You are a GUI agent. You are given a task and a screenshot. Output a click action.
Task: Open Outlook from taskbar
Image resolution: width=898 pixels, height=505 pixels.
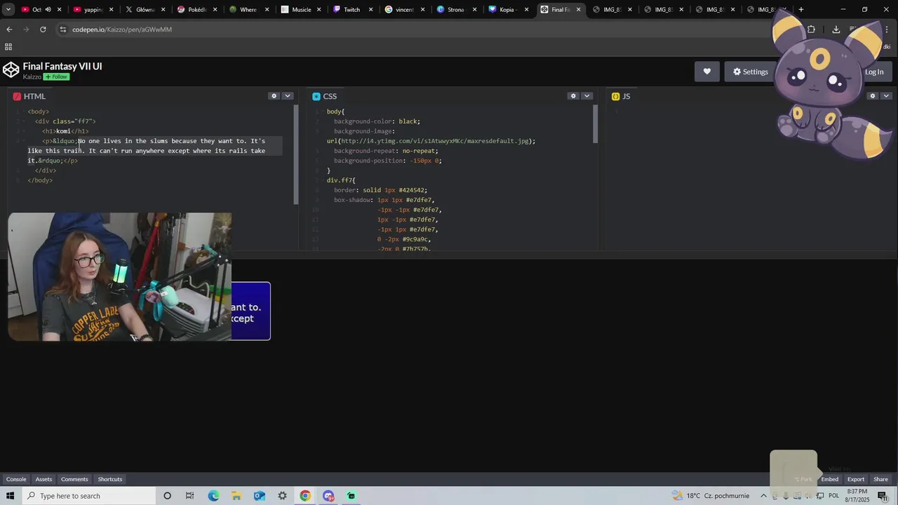tap(260, 496)
